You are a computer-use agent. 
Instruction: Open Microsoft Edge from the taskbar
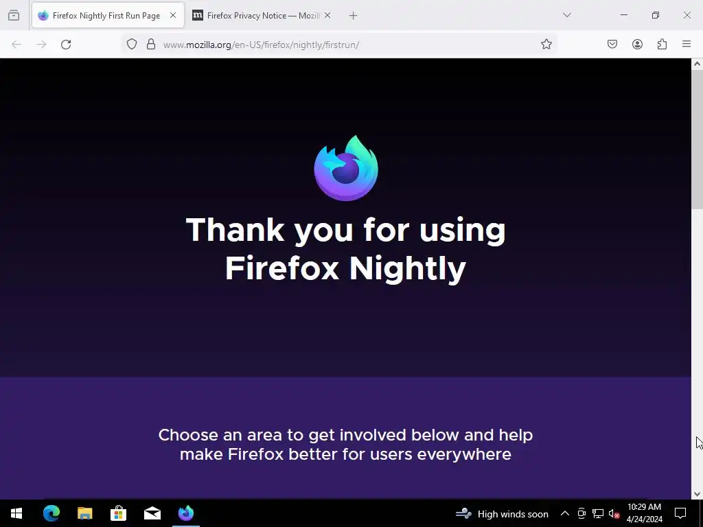pos(51,513)
